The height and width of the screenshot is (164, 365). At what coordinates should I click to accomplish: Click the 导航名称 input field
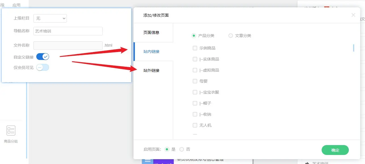68,31
